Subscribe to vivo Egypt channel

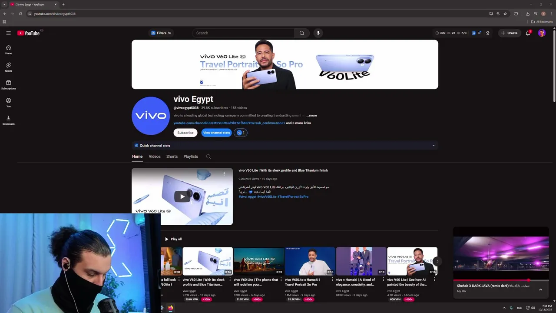pyautogui.click(x=185, y=133)
